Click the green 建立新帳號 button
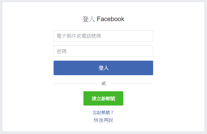207x134 pixels. pyautogui.click(x=103, y=98)
